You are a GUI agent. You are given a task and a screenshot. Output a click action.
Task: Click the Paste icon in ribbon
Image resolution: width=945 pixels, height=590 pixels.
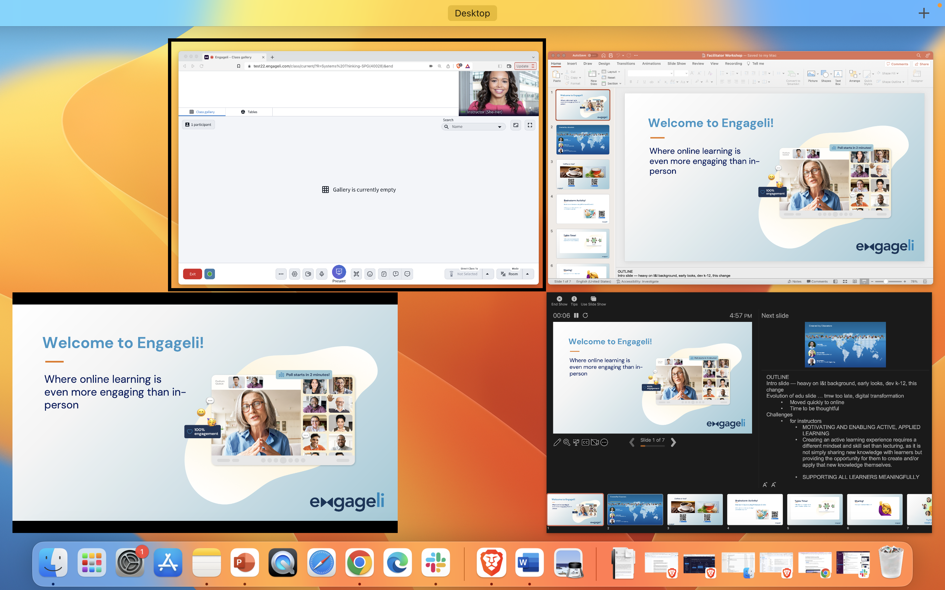(x=556, y=75)
